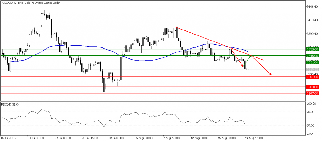
Task: Click the current price 3316.32 label
Action: point(312,69)
